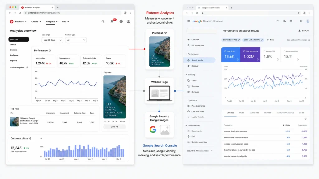Open Mobile Usability report
Screen dimensions: 319x179
198,117
